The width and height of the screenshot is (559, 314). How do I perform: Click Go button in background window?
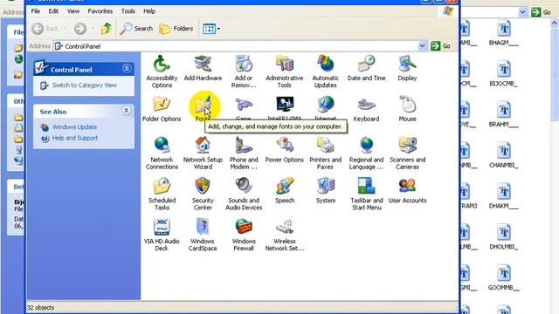[542, 12]
